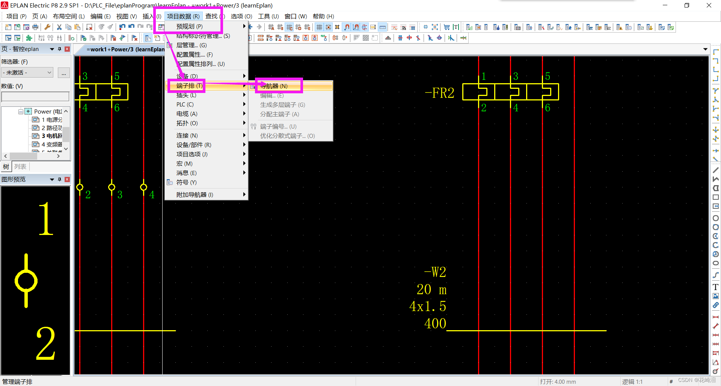Click the delete selection area icon
Image resolution: width=721 pixels, height=386 pixels.
89,27
